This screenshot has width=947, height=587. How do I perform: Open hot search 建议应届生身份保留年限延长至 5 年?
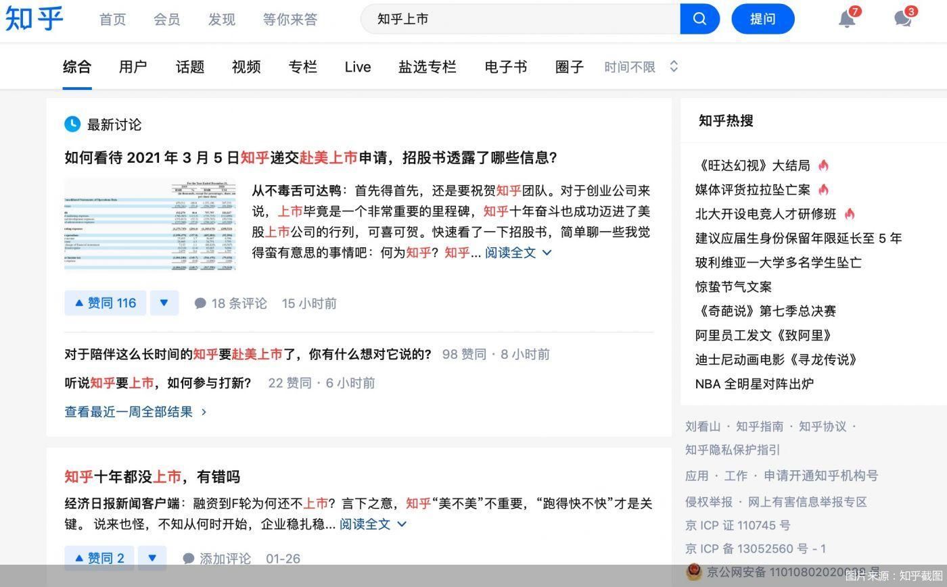tap(798, 238)
